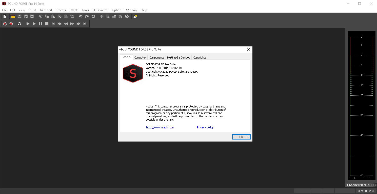377x194 pixels.
Task: Select the Crop tool icon
Action: tap(72, 17)
